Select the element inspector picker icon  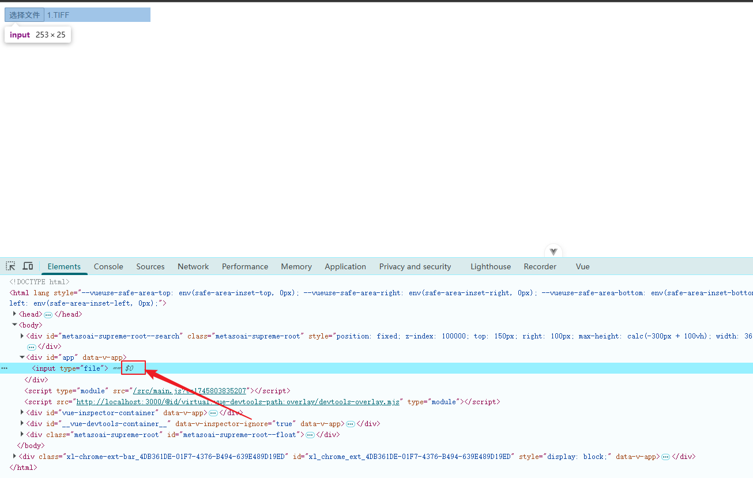pos(11,266)
